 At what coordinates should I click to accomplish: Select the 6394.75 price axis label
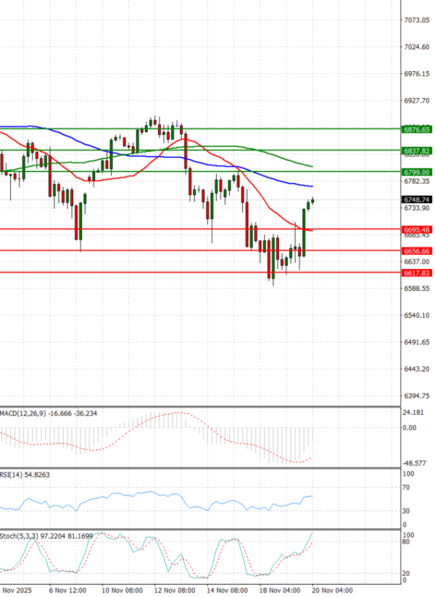[416, 396]
